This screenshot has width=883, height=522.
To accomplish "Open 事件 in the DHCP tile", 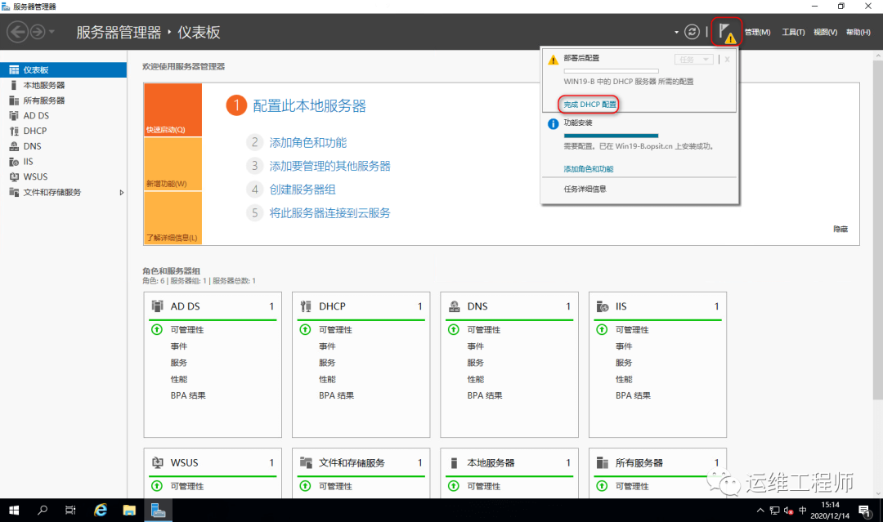I will [327, 346].
